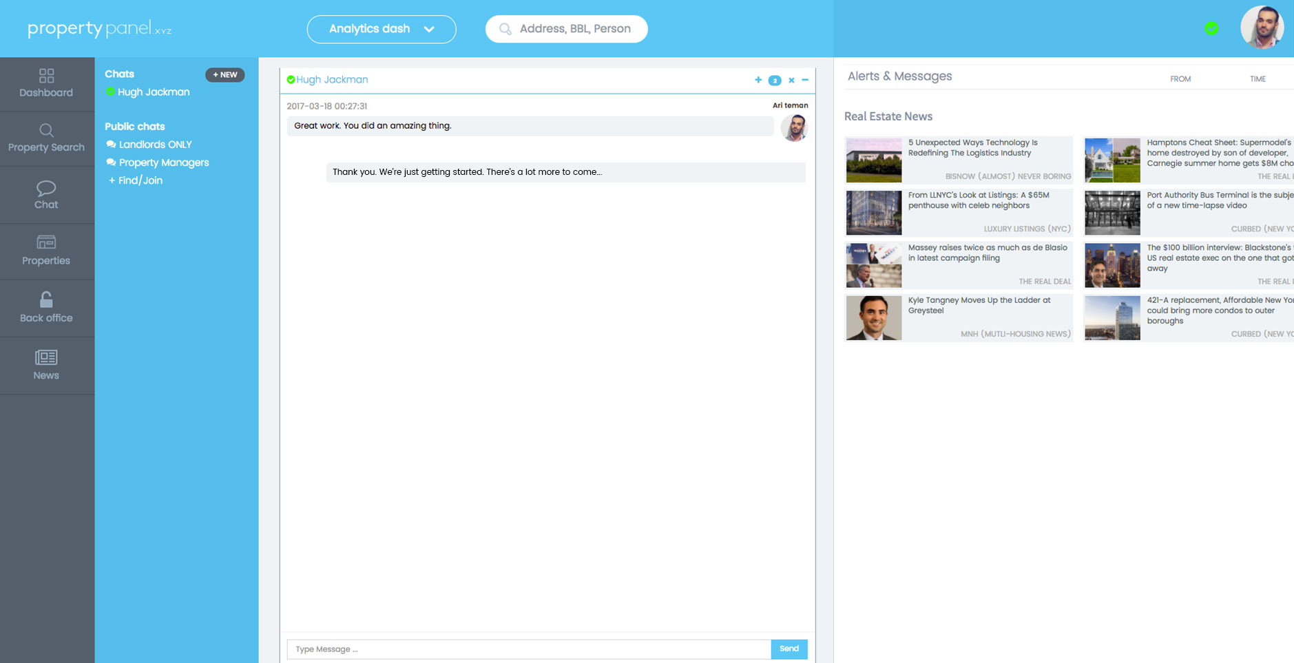Click the green online status indicator

(x=1211, y=28)
